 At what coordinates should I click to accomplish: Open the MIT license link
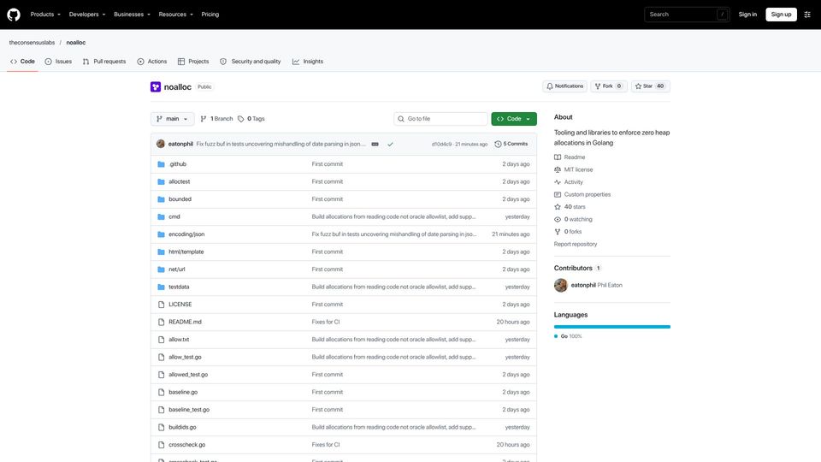coord(573,169)
